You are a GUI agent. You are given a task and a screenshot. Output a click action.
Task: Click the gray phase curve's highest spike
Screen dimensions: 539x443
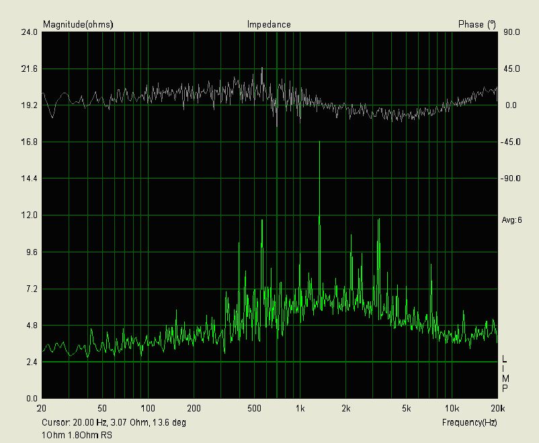click(262, 68)
